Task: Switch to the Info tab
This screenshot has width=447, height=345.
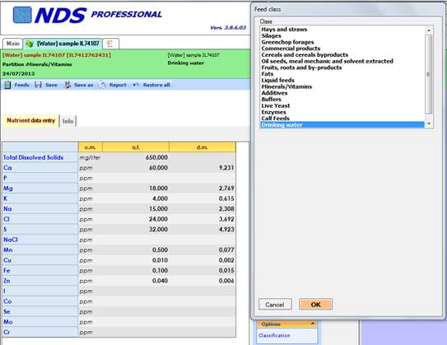Action: pos(68,121)
